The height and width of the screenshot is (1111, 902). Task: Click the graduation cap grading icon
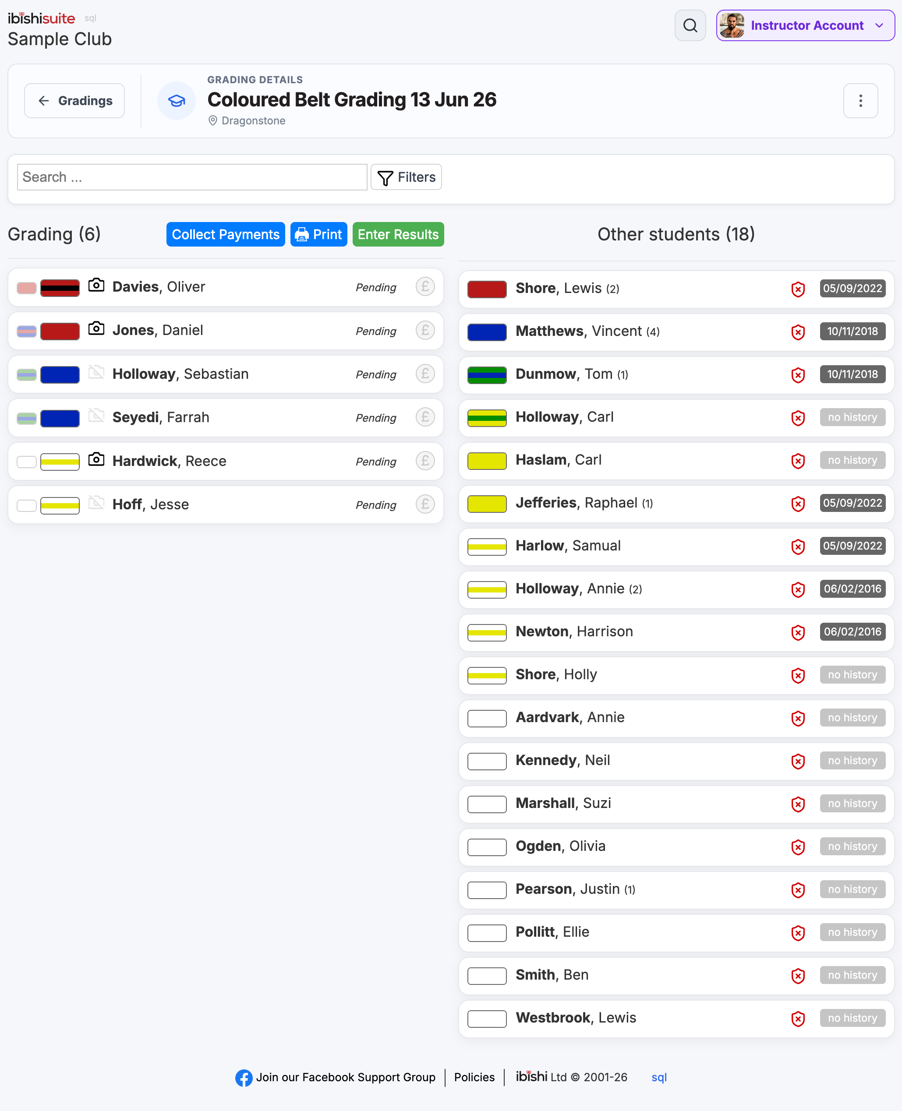coord(177,101)
